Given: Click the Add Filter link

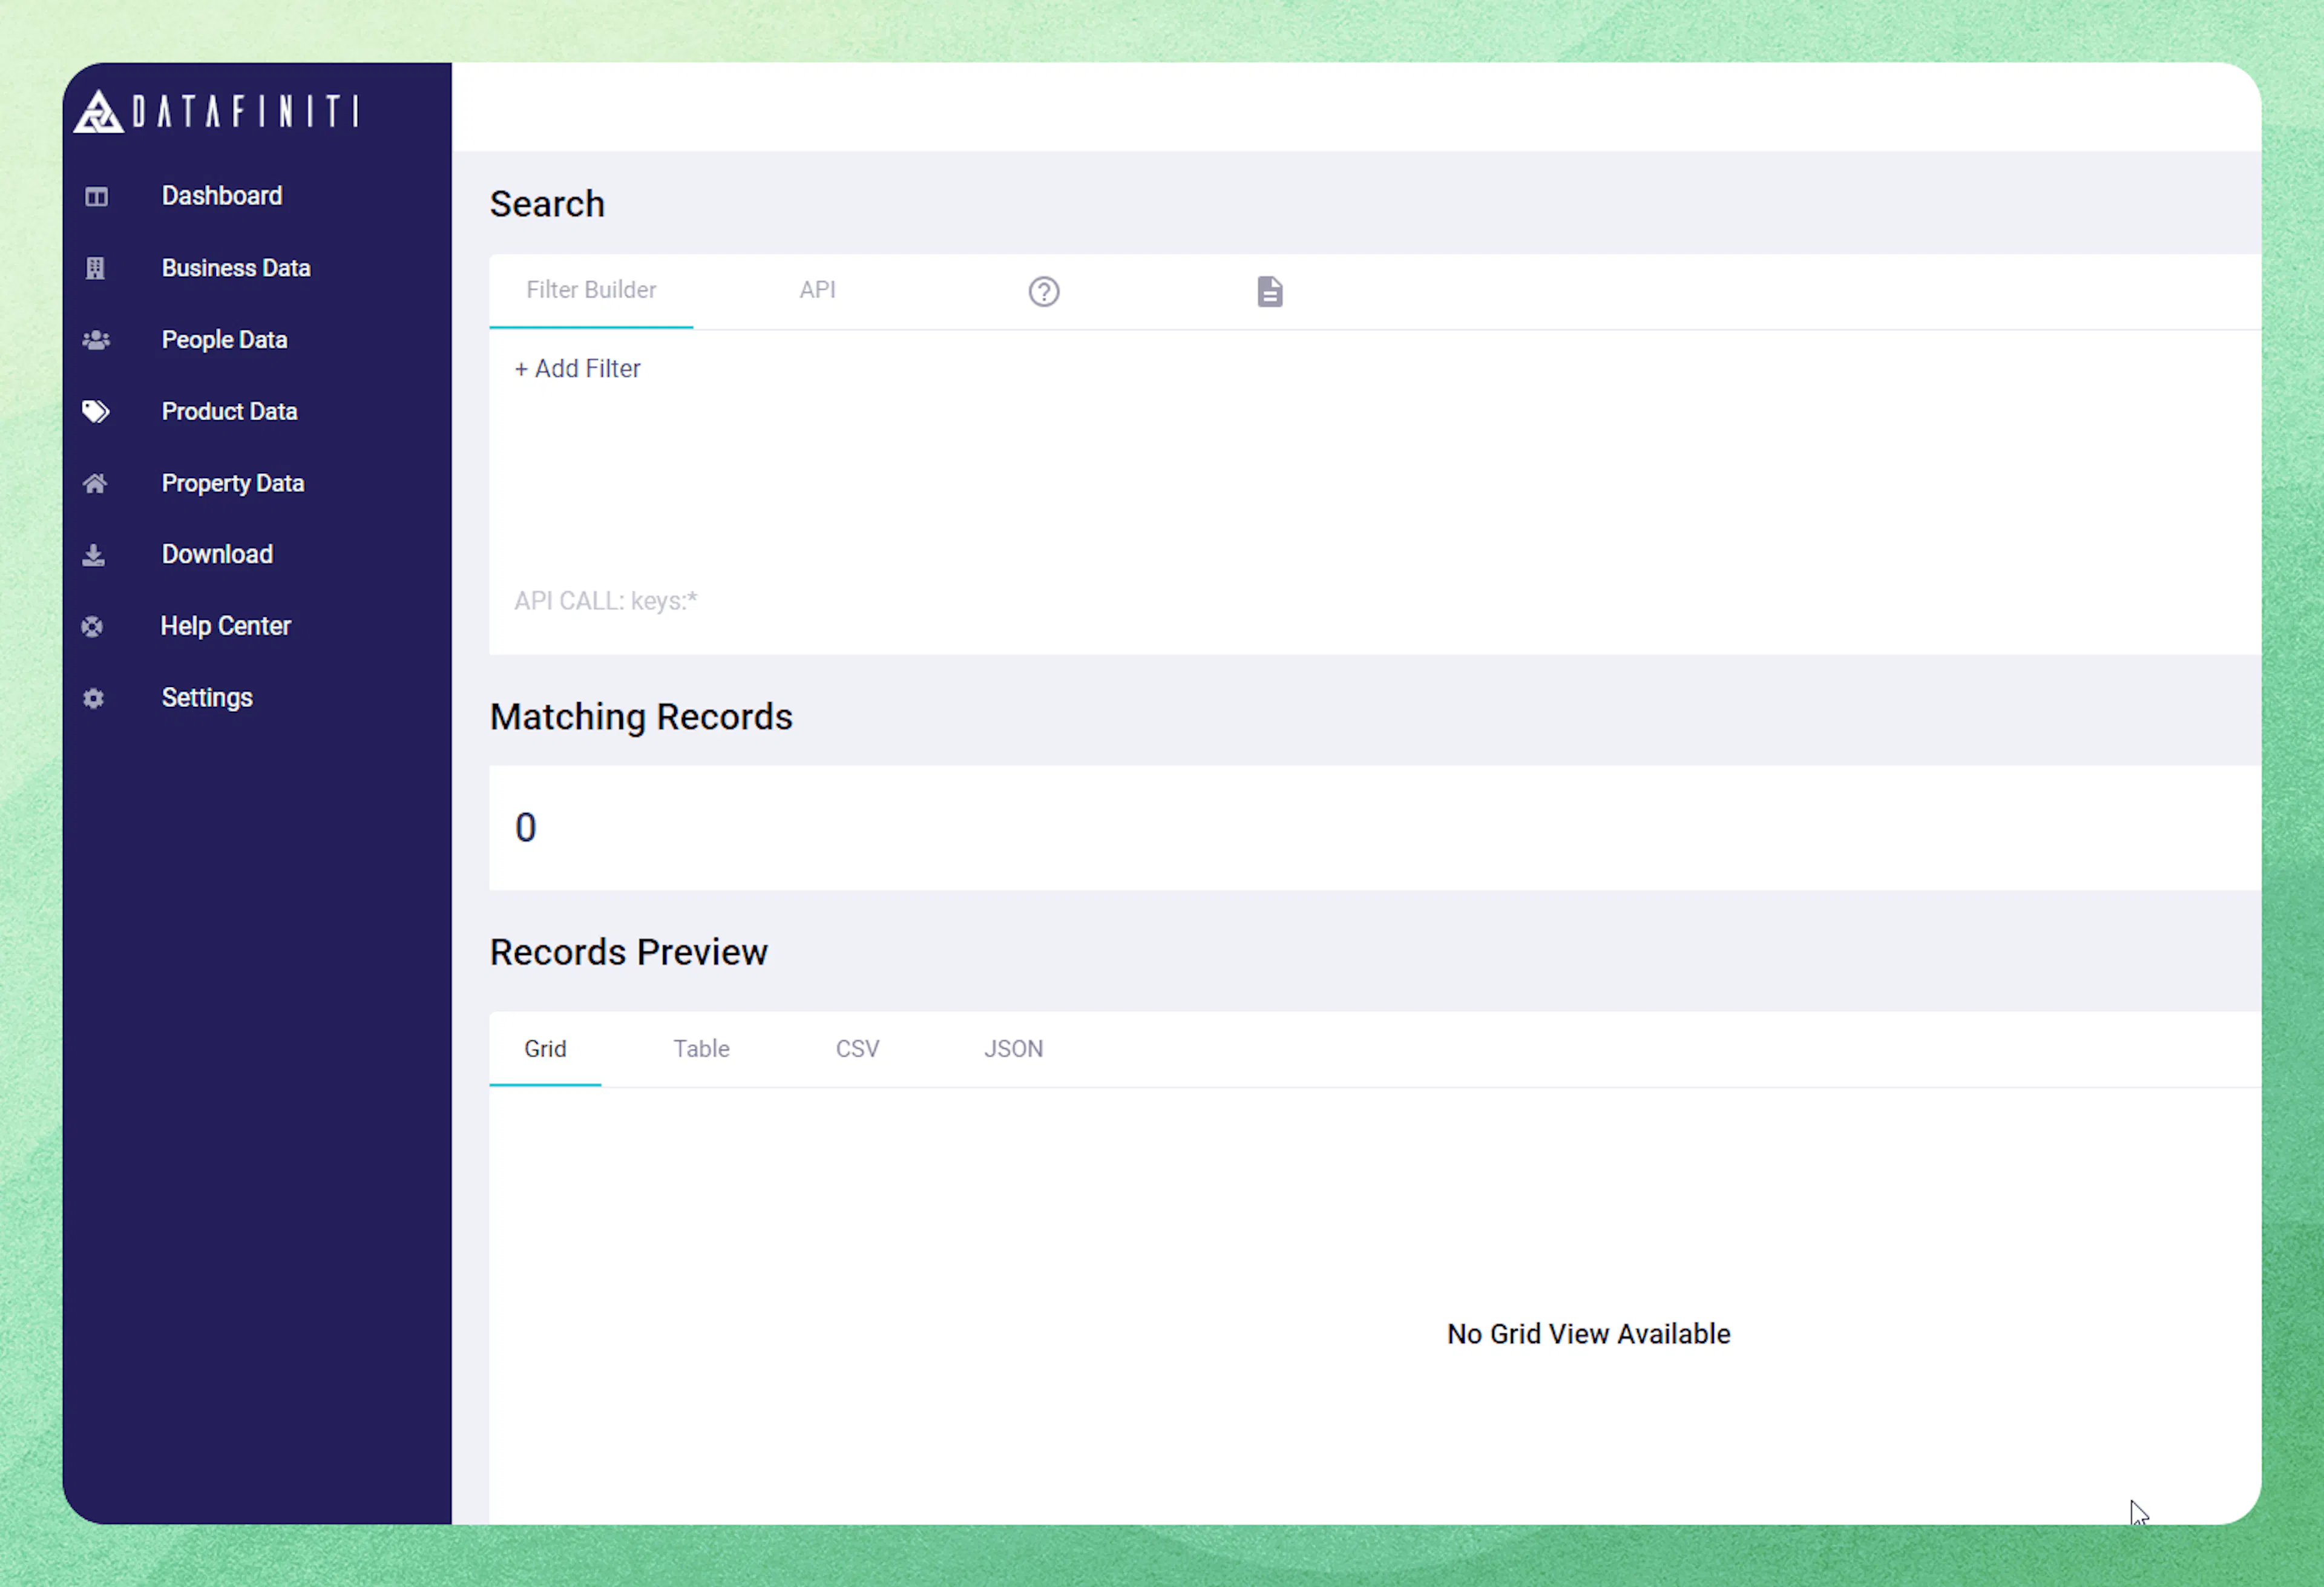Looking at the screenshot, I should pyautogui.click(x=577, y=368).
